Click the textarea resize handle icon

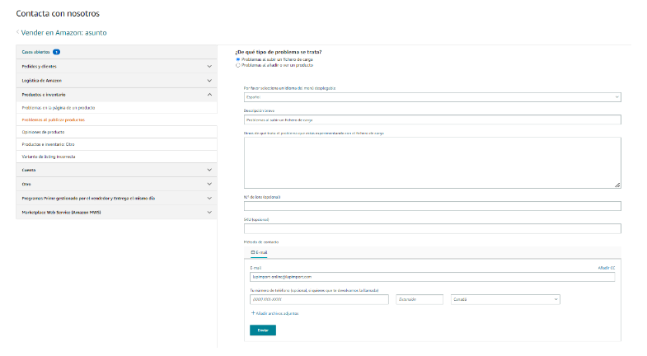point(617,185)
